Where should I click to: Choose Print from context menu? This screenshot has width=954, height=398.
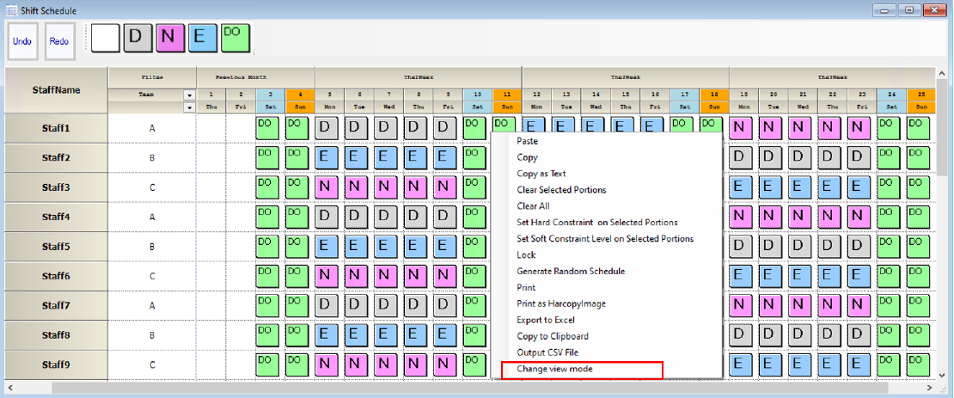tap(526, 287)
